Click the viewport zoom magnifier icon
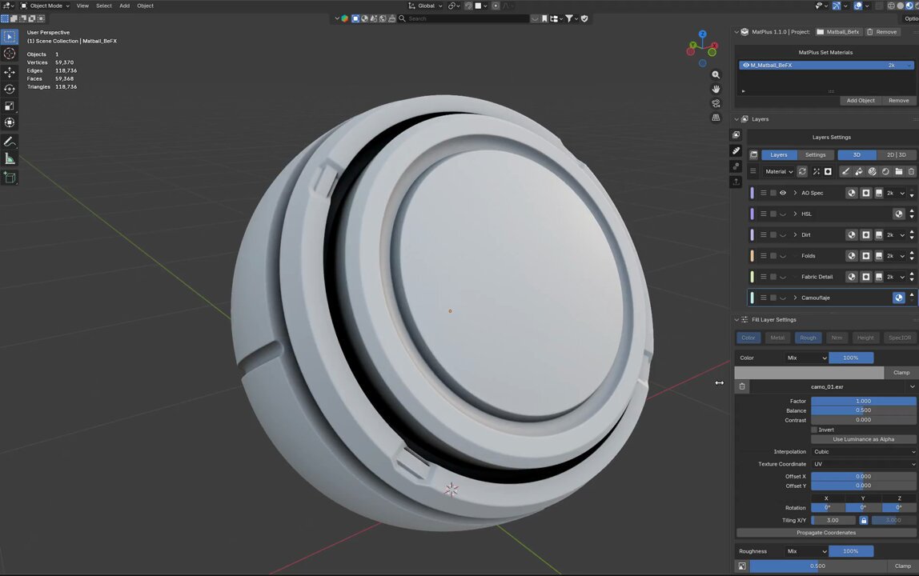919x576 pixels. [x=716, y=75]
